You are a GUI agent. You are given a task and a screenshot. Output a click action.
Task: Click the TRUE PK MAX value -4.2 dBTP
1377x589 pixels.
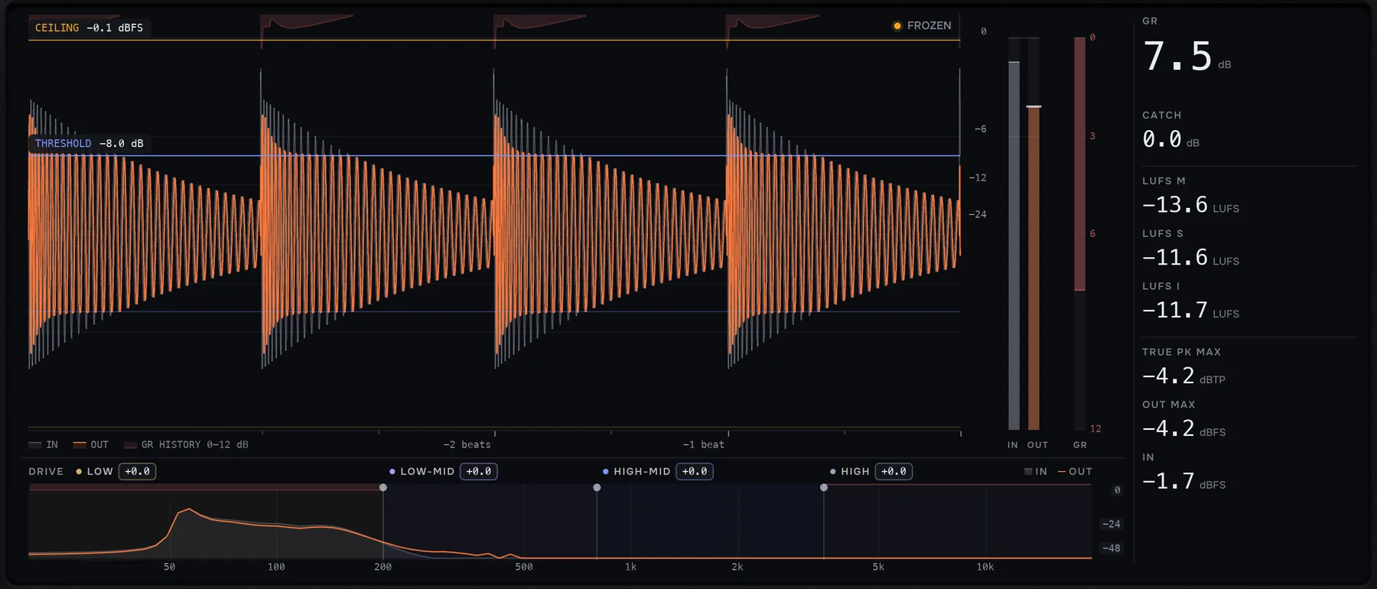[1183, 376]
